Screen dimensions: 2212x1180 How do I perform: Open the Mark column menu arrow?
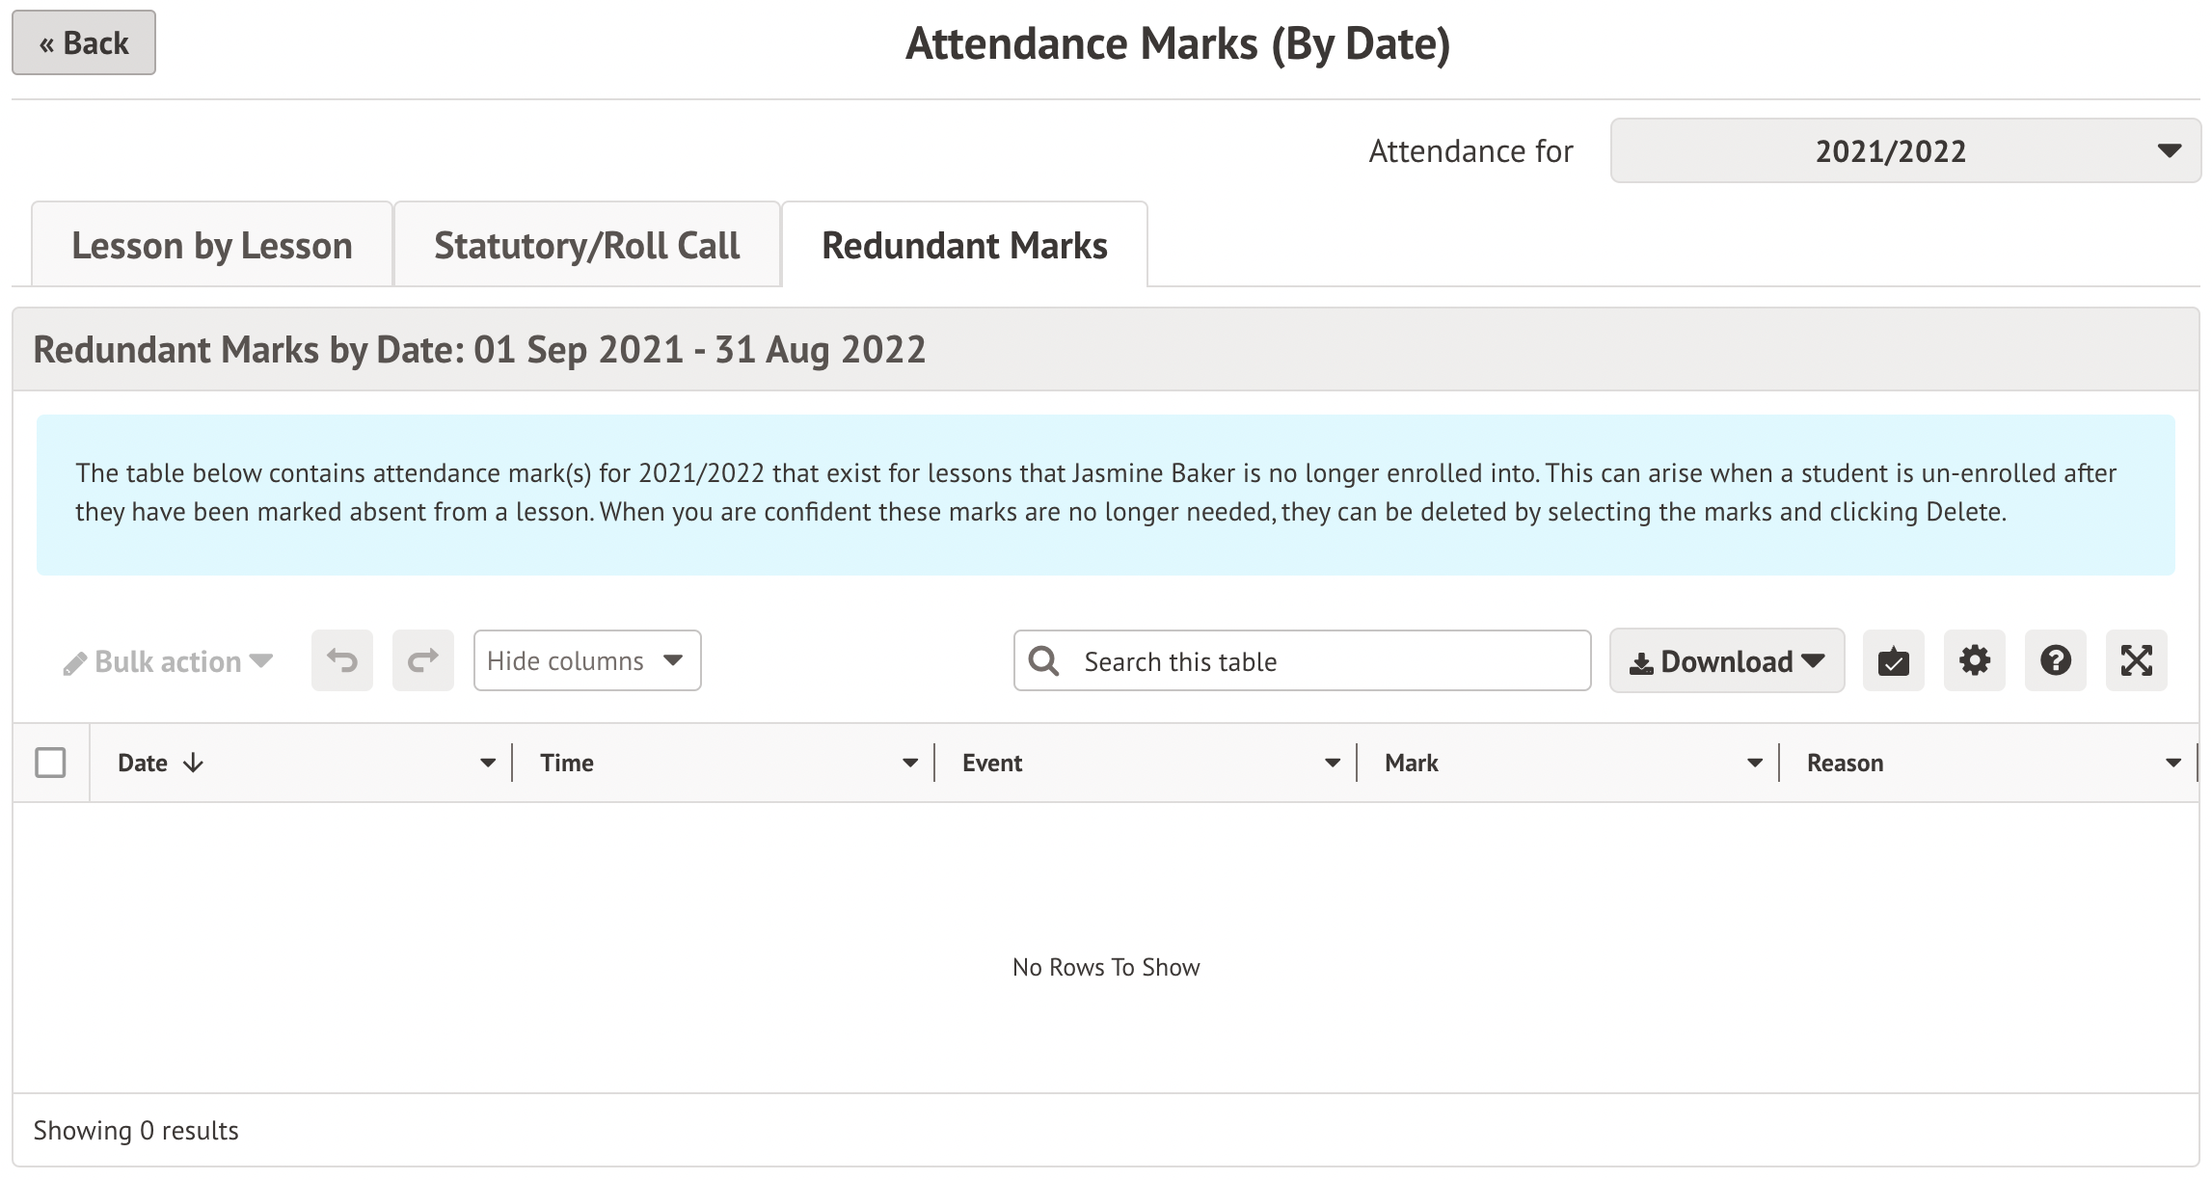coord(1754,764)
